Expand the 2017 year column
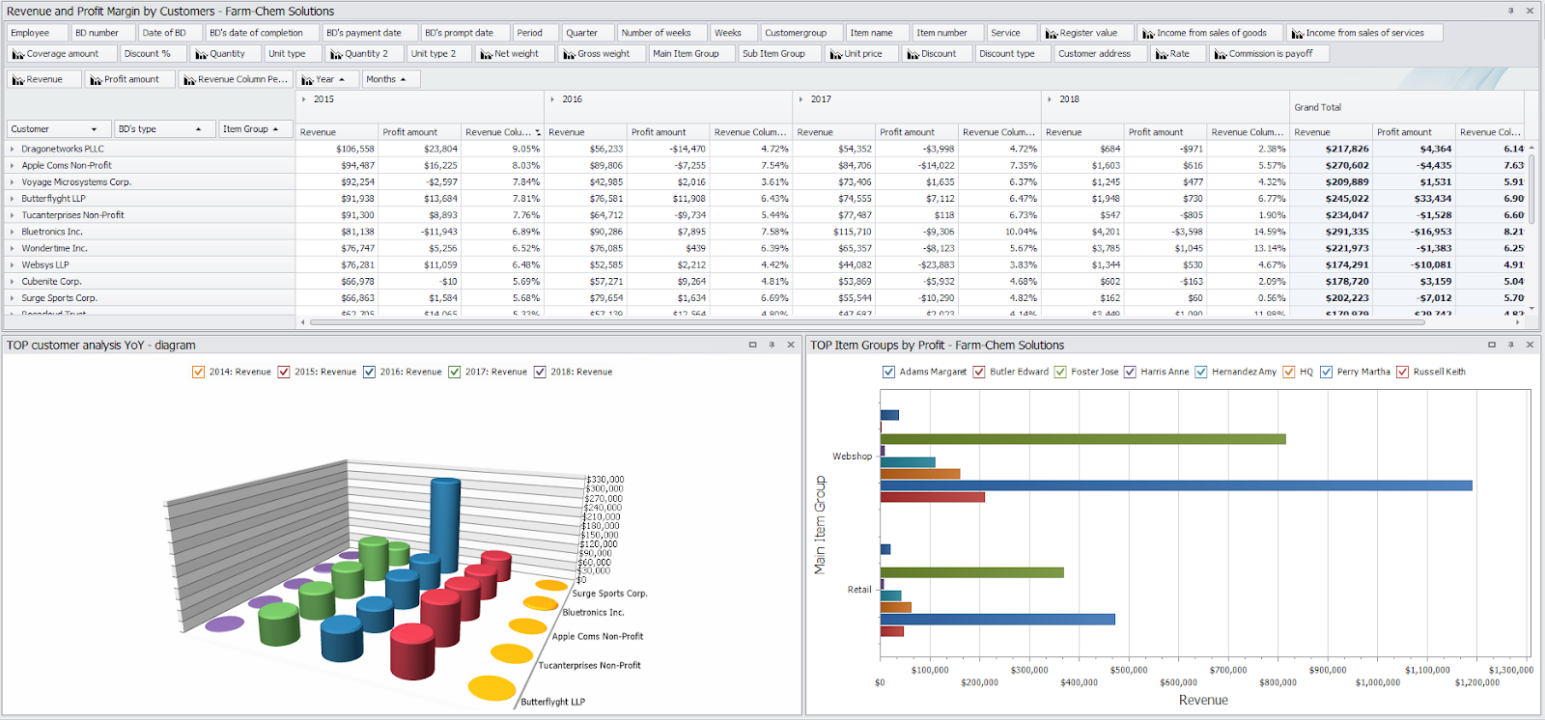 tap(801, 99)
